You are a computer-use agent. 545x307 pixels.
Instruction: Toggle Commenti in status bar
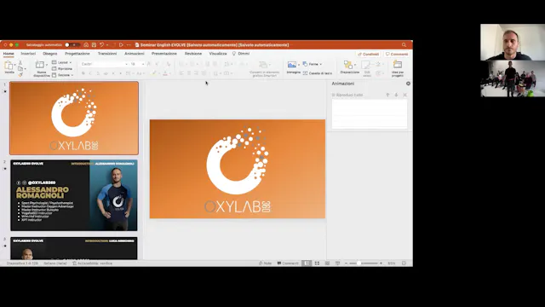click(288, 264)
